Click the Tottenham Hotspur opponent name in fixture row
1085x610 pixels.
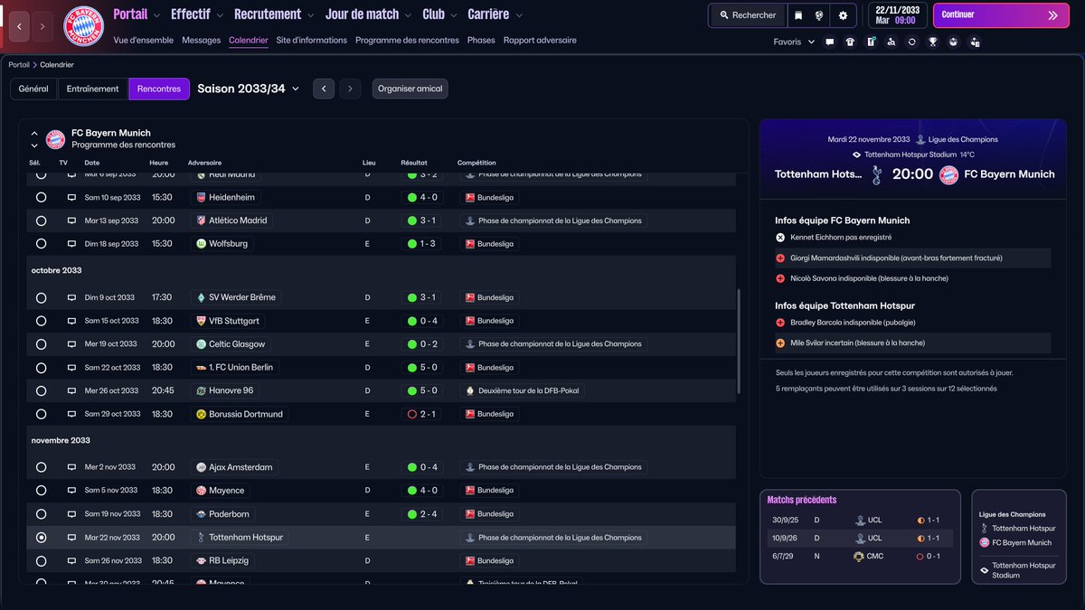point(246,538)
